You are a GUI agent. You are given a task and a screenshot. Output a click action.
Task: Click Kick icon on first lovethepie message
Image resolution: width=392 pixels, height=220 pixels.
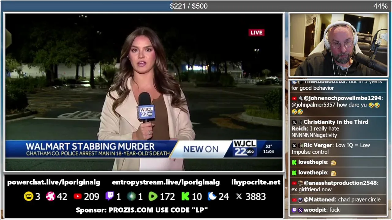point(294,162)
